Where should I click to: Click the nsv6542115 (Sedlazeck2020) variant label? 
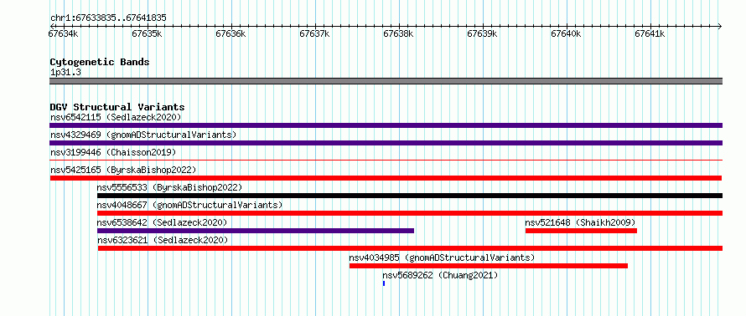(x=116, y=117)
